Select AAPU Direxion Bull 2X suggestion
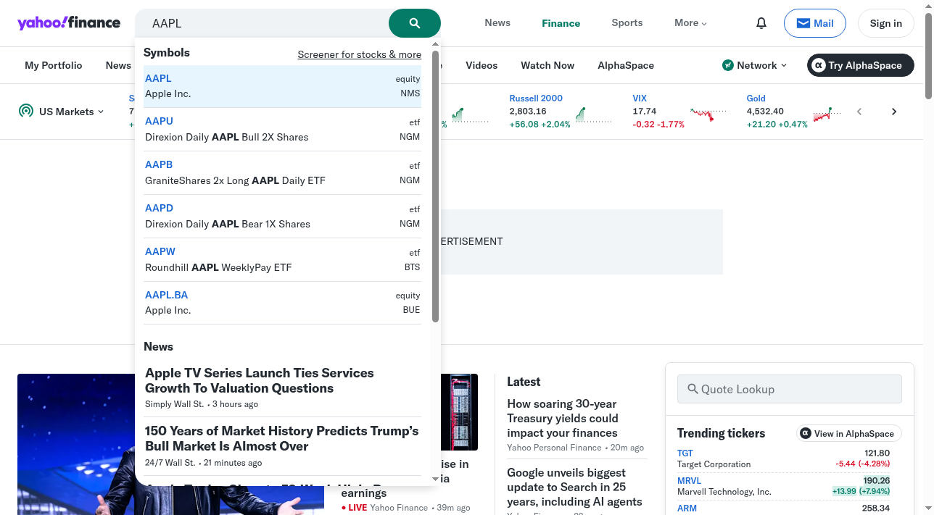 tap(283, 129)
